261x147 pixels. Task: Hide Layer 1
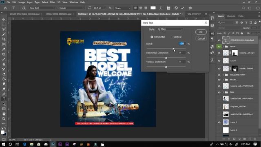(x=219, y=122)
